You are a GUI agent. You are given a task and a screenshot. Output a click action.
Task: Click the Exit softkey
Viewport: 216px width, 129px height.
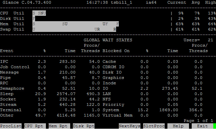[202, 126]
